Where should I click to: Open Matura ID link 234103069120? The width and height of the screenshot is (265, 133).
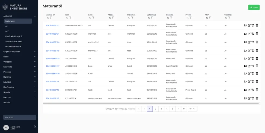pos(53,42)
